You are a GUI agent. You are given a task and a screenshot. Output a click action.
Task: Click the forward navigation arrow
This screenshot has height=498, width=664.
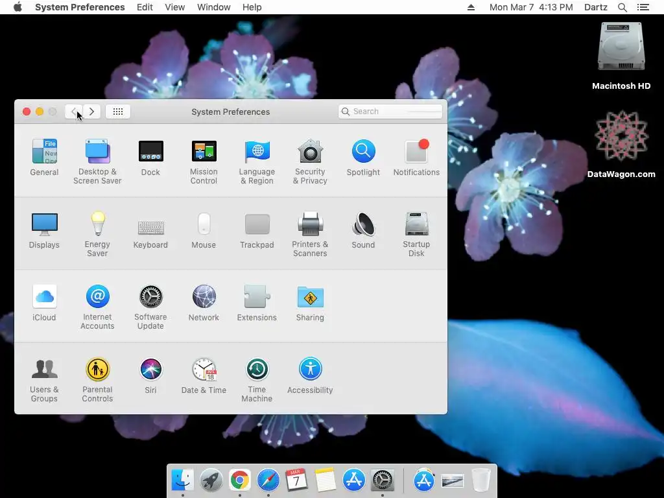[91, 112]
